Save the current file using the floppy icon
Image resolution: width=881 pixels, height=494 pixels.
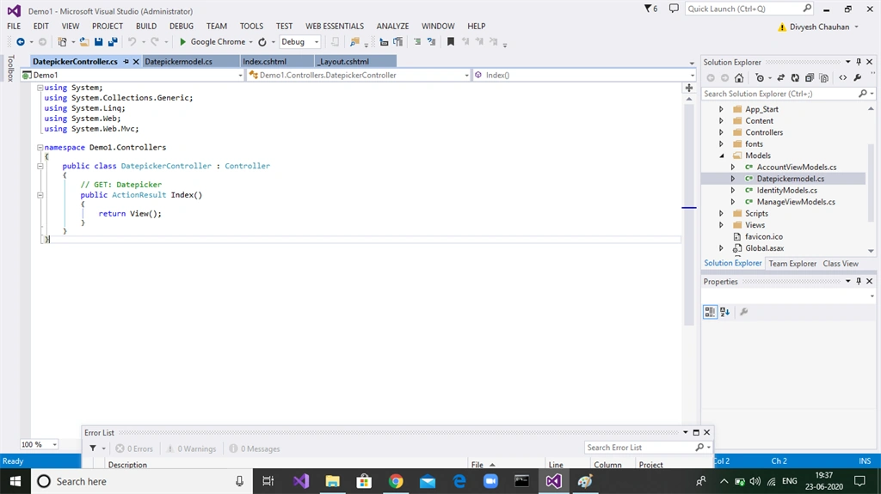click(x=98, y=41)
